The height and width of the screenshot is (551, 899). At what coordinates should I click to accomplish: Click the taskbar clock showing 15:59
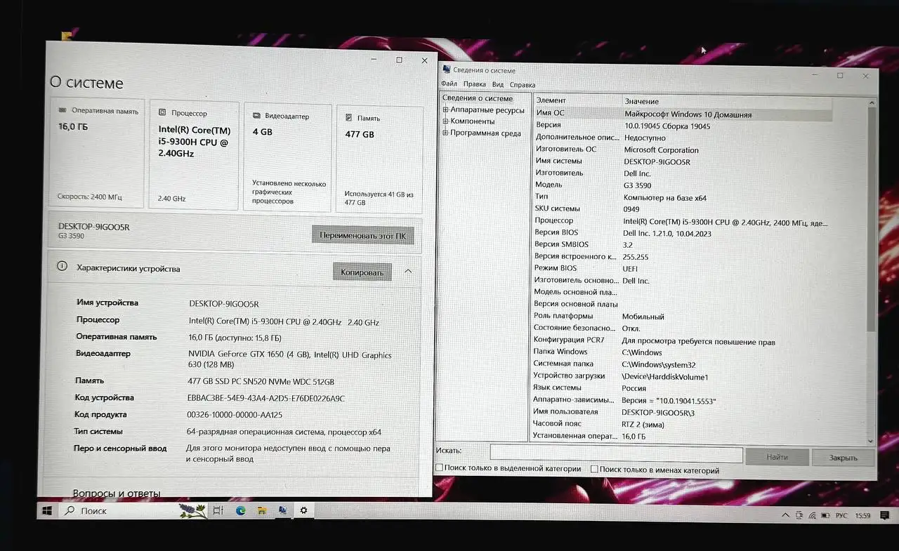tap(863, 516)
